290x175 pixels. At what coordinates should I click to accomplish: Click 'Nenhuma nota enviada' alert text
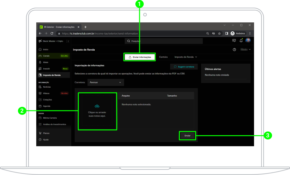tap(217, 75)
